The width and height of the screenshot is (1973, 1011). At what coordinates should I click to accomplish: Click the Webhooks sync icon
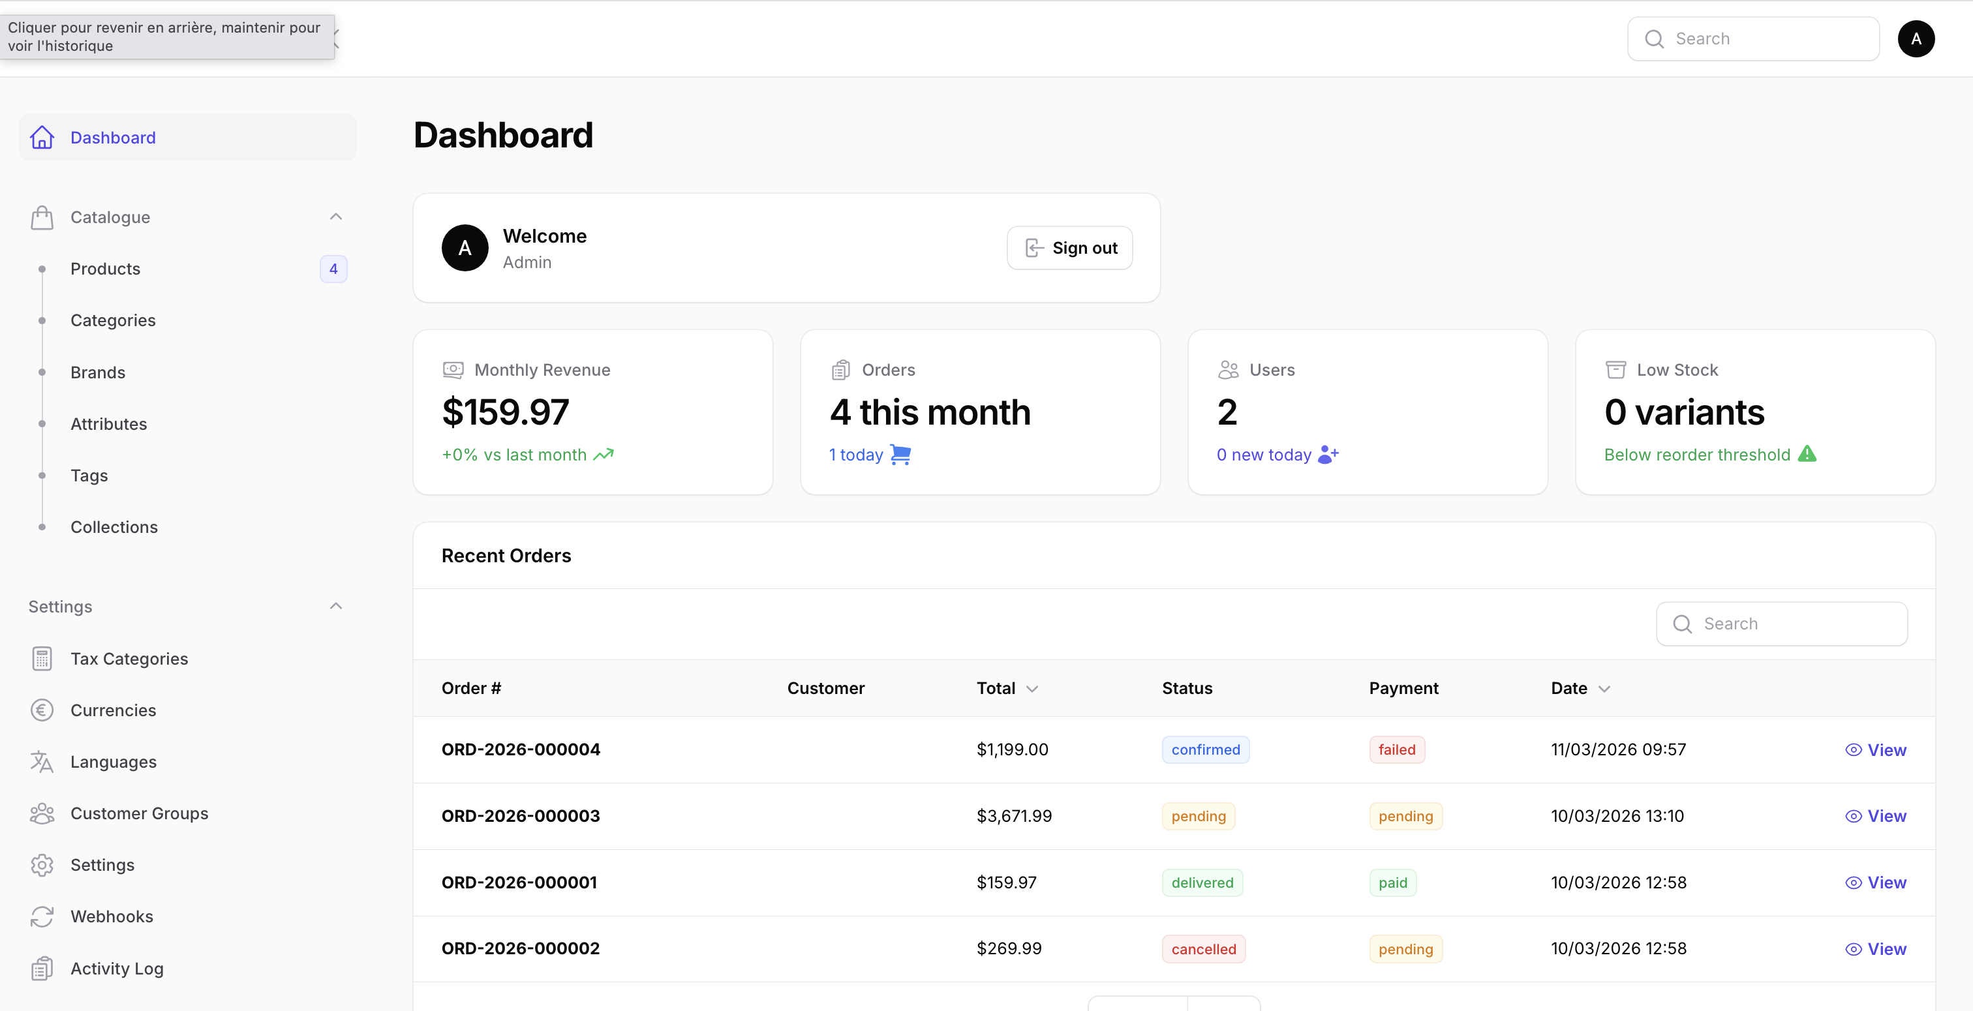coord(42,917)
